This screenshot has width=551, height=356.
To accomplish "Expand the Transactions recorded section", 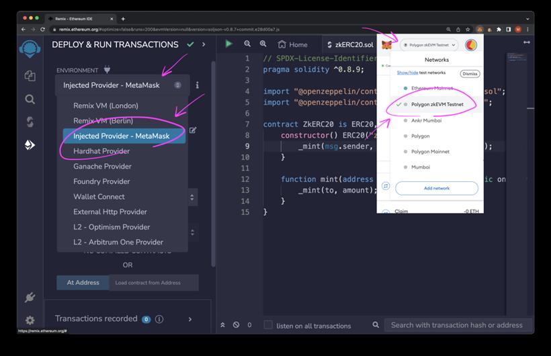I will point(190,319).
